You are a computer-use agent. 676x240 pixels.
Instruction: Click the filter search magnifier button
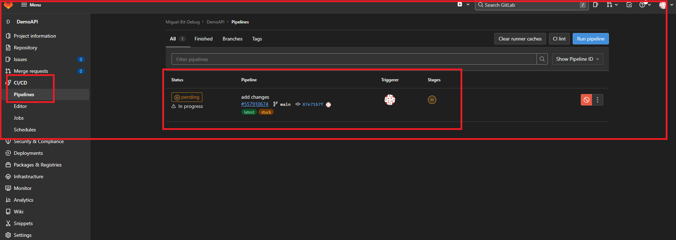pyautogui.click(x=542, y=59)
